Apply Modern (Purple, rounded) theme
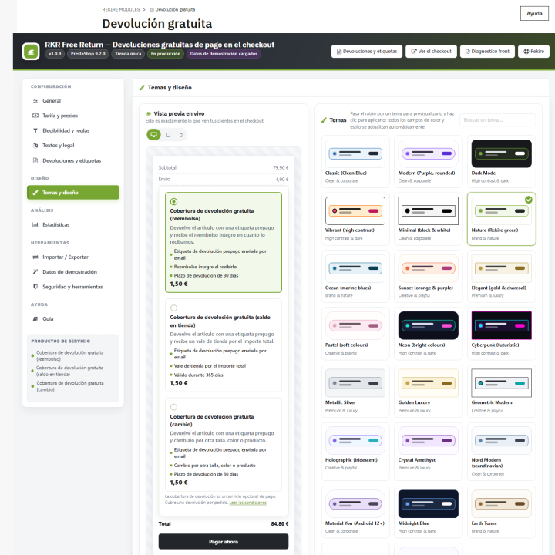555x555 pixels. 429,161
